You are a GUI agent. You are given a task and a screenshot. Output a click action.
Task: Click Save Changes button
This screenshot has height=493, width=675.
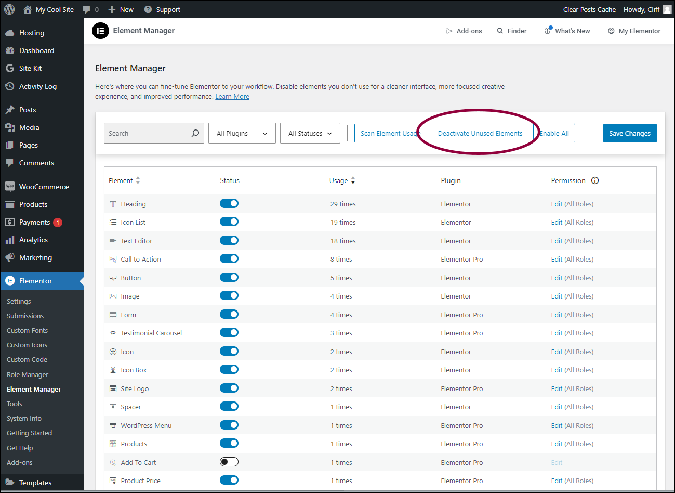click(630, 133)
